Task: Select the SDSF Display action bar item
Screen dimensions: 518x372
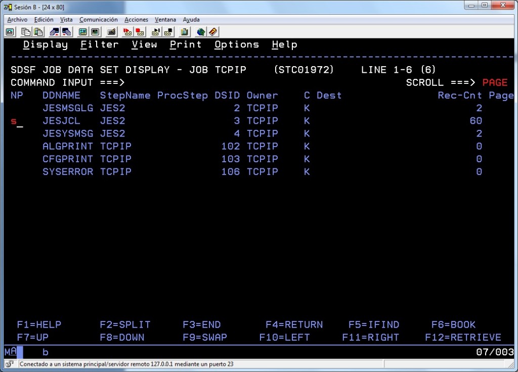Action: pyautogui.click(x=46, y=44)
